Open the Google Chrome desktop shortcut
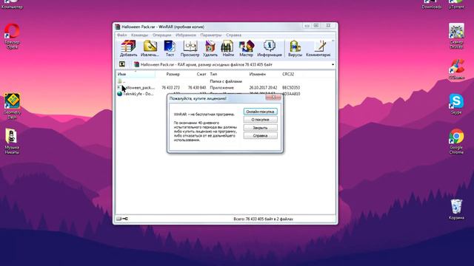Viewport: 474px width, 266px height. [456, 141]
